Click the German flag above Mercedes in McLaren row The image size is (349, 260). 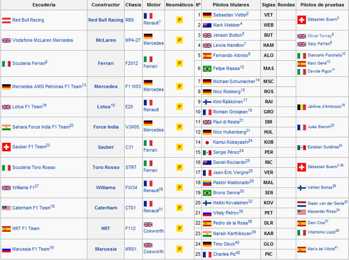pos(148,36)
